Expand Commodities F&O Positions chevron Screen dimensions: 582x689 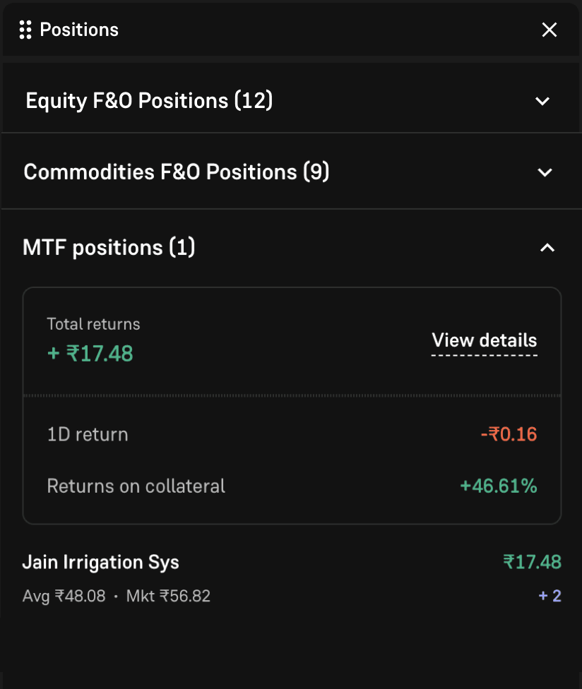(x=545, y=172)
